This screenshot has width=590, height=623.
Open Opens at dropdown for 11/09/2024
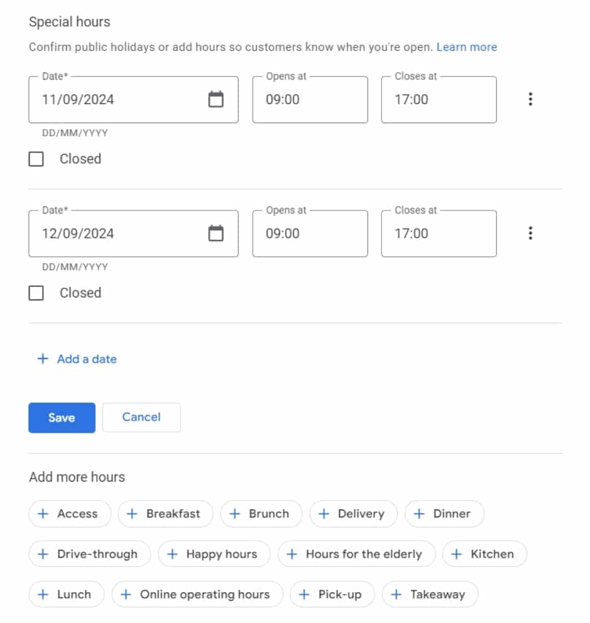pos(310,99)
